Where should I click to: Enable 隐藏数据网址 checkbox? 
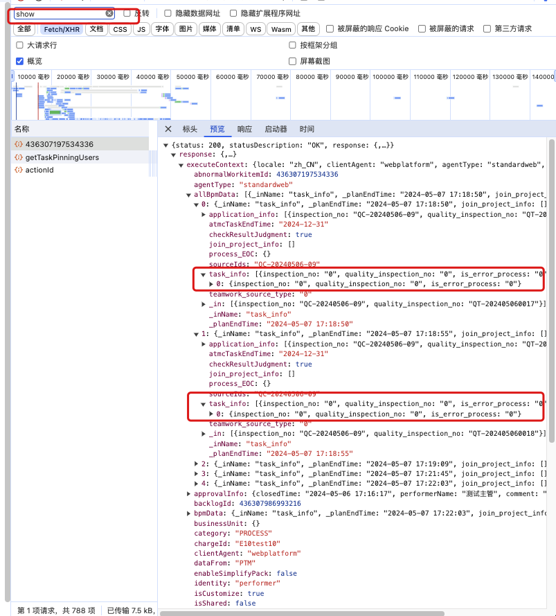(168, 13)
